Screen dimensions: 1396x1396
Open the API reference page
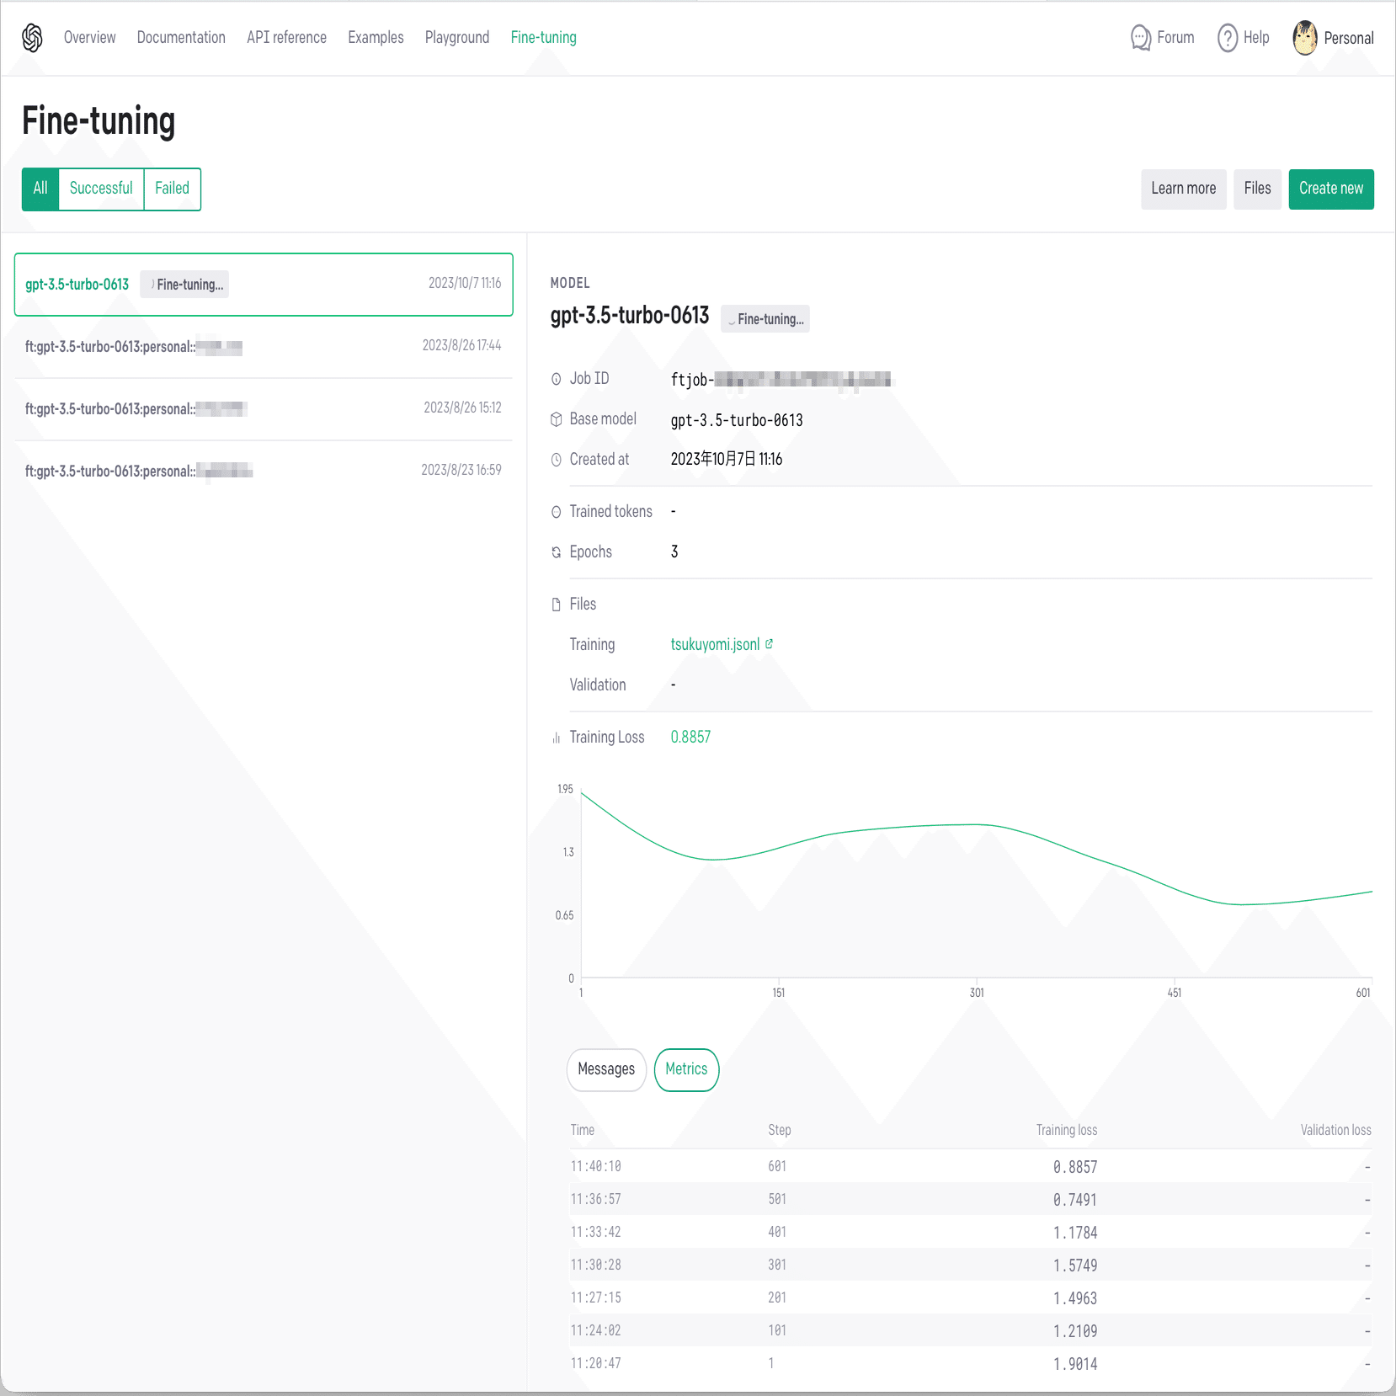pyautogui.click(x=286, y=38)
